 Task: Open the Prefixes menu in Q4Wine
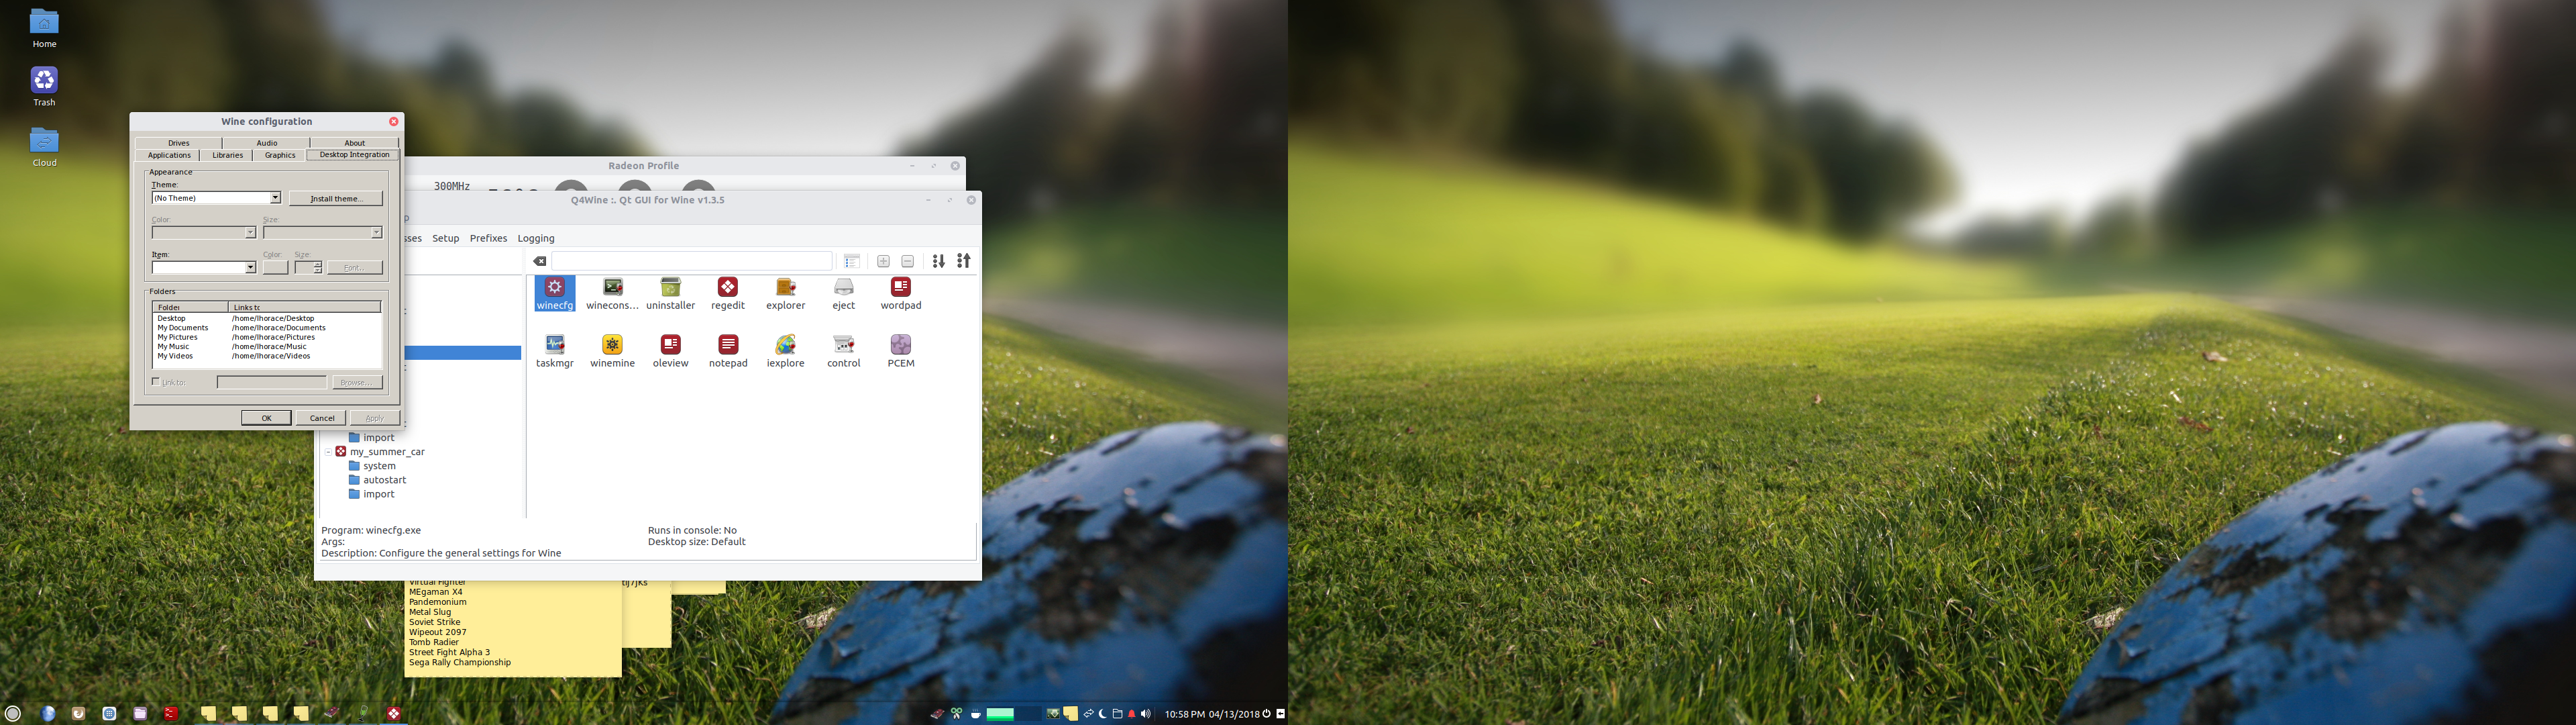[x=489, y=238]
